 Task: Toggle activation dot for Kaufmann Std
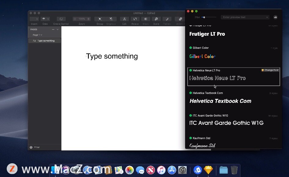(191, 138)
